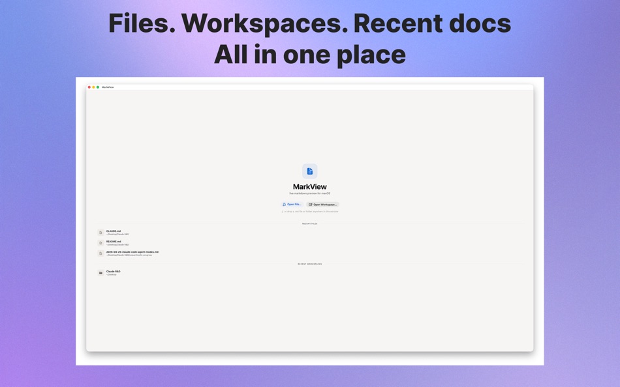Click the blue MarkView document logo
620x387 pixels.
click(x=309, y=171)
